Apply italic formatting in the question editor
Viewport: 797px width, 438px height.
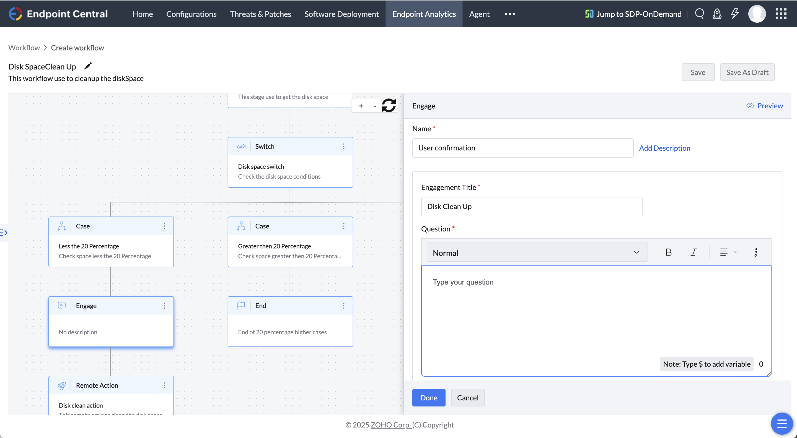pos(694,252)
